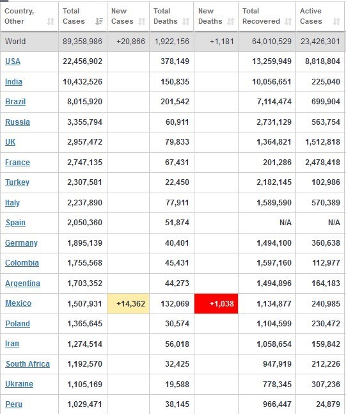
Task: Click Total Recovered sort arrows icon
Action: tap(288, 21)
